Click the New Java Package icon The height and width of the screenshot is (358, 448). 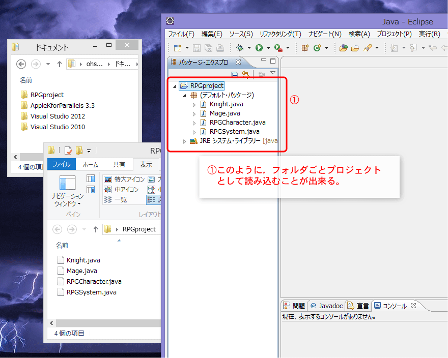click(305, 48)
